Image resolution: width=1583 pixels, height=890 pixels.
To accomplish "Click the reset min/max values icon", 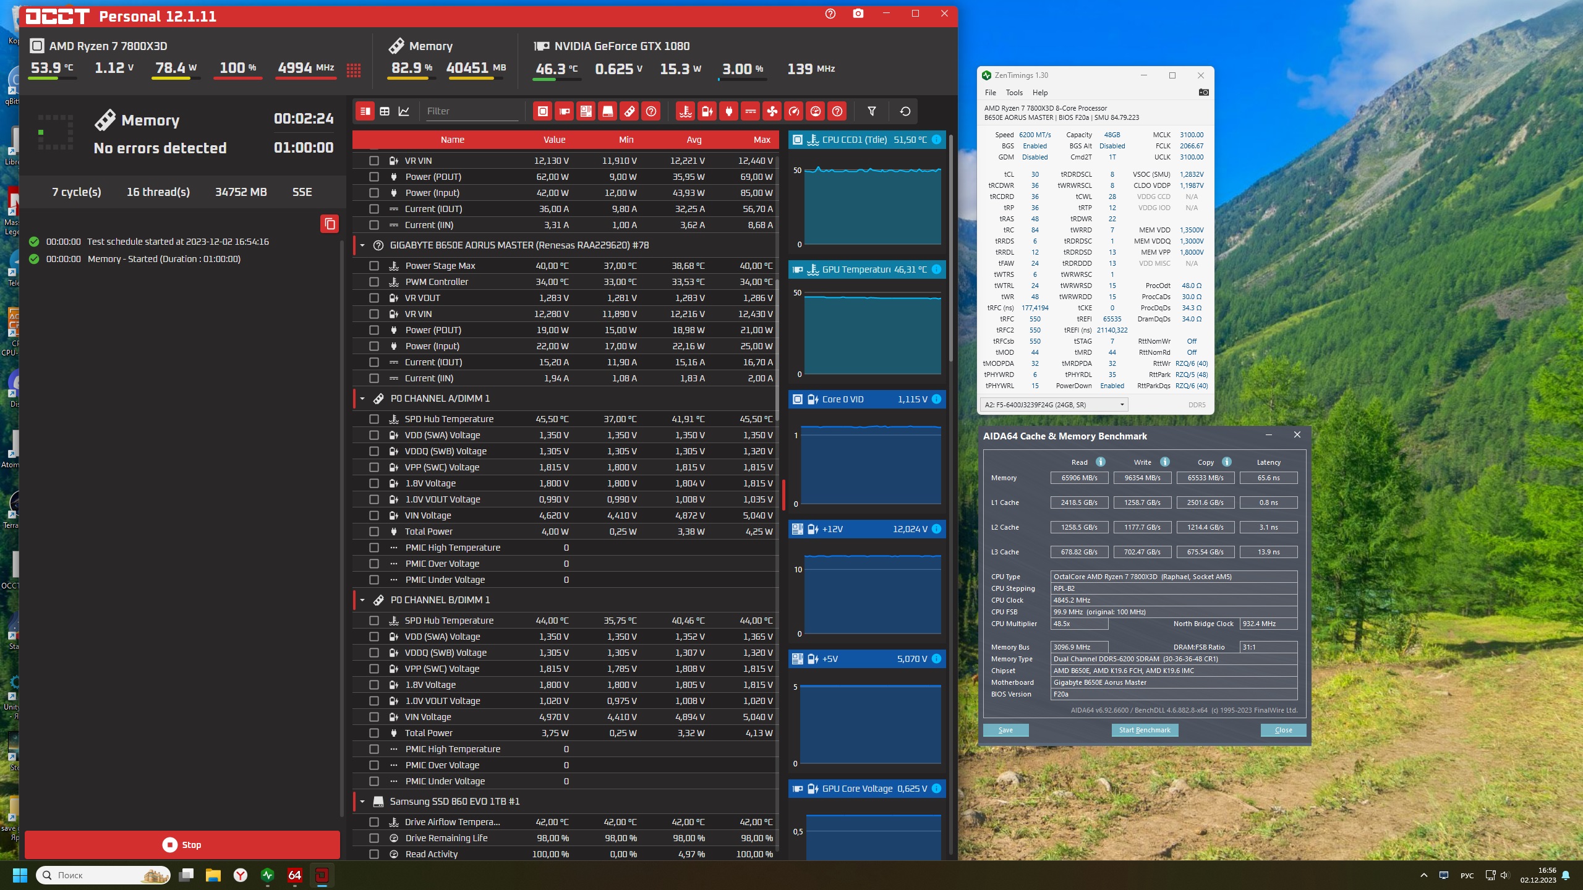I will [x=905, y=111].
